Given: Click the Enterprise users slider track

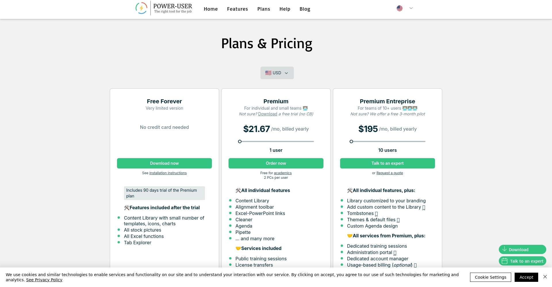Looking at the screenshot, I should [388, 141].
